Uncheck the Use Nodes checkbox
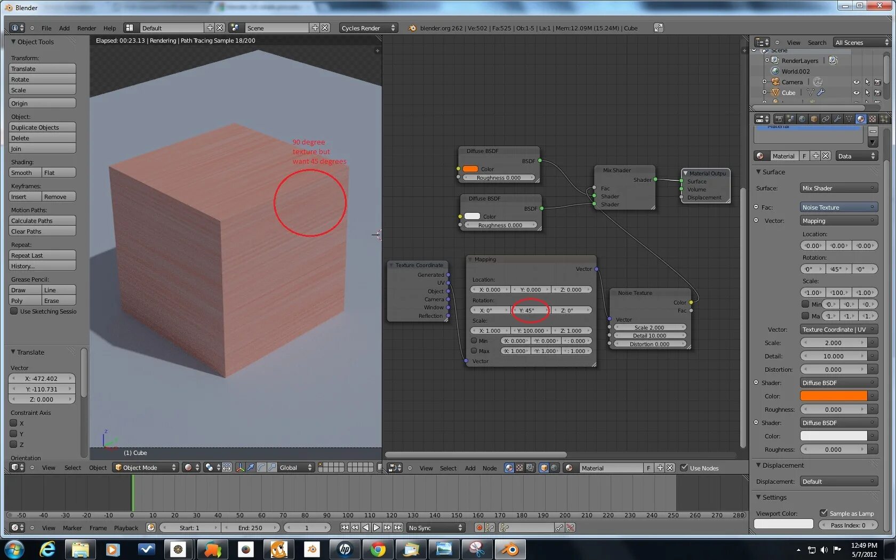Image resolution: width=896 pixels, height=560 pixels. tap(684, 468)
